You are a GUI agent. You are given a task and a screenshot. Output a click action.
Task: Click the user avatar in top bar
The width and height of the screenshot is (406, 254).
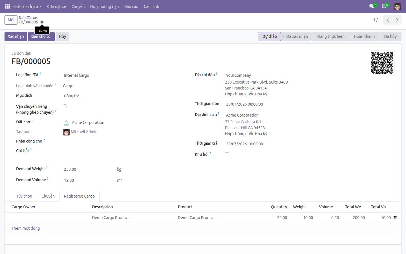(x=397, y=6)
